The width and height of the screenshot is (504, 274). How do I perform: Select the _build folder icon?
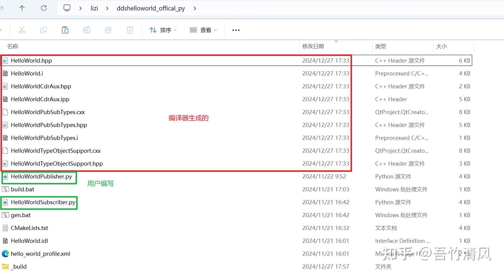(x=5, y=267)
